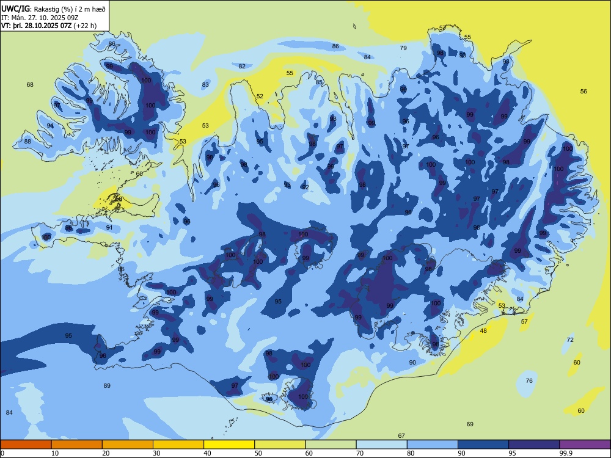611x458 pixels.
Task: Click the light green 60–70 legend swatch
Action: [x=331, y=445]
